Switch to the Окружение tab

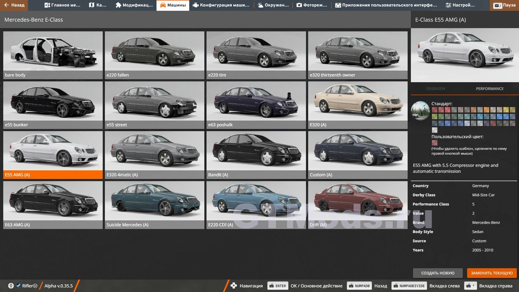(x=273, y=5)
